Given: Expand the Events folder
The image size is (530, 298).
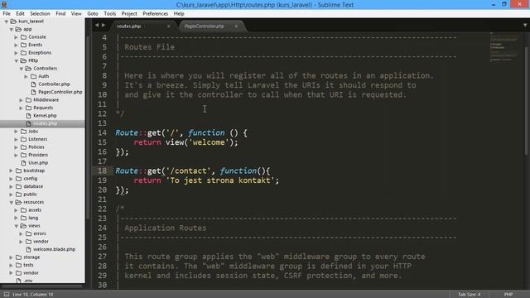Looking at the screenshot, I should click(17, 45).
